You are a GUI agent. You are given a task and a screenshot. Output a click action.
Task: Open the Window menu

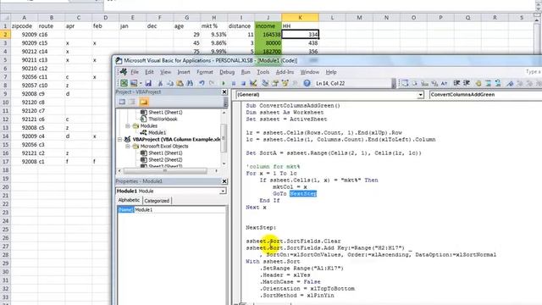click(x=309, y=72)
